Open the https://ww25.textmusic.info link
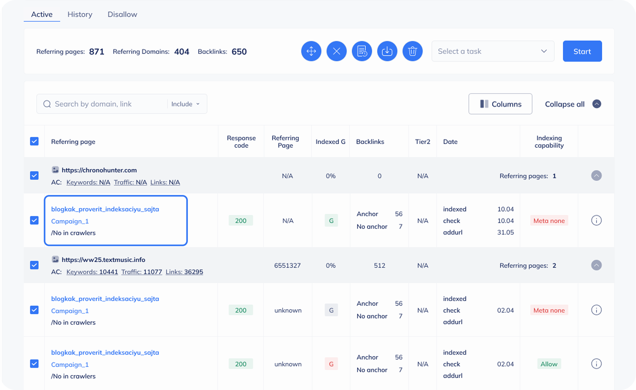The width and height of the screenshot is (636, 390). click(103, 260)
